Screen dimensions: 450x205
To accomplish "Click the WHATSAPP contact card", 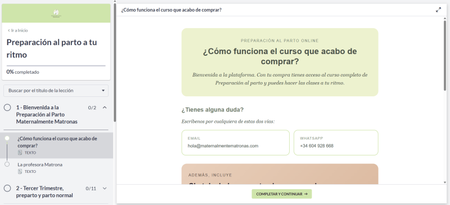I will 336,142.
